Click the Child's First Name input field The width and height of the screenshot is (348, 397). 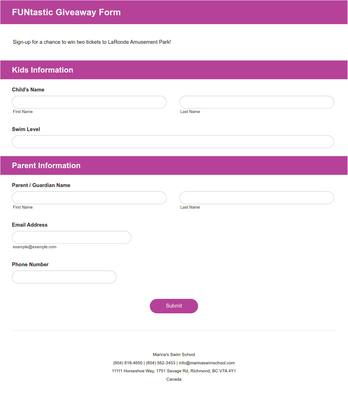point(89,102)
